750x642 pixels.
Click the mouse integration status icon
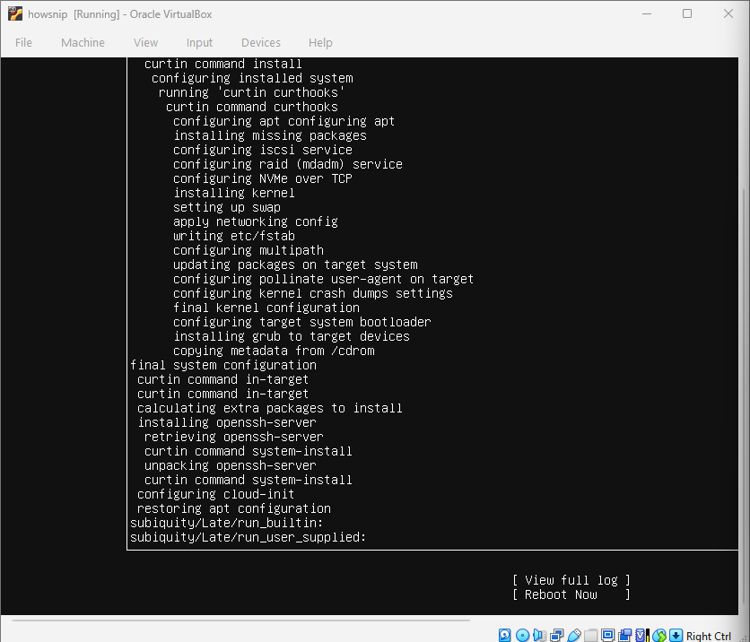coord(659,636)
